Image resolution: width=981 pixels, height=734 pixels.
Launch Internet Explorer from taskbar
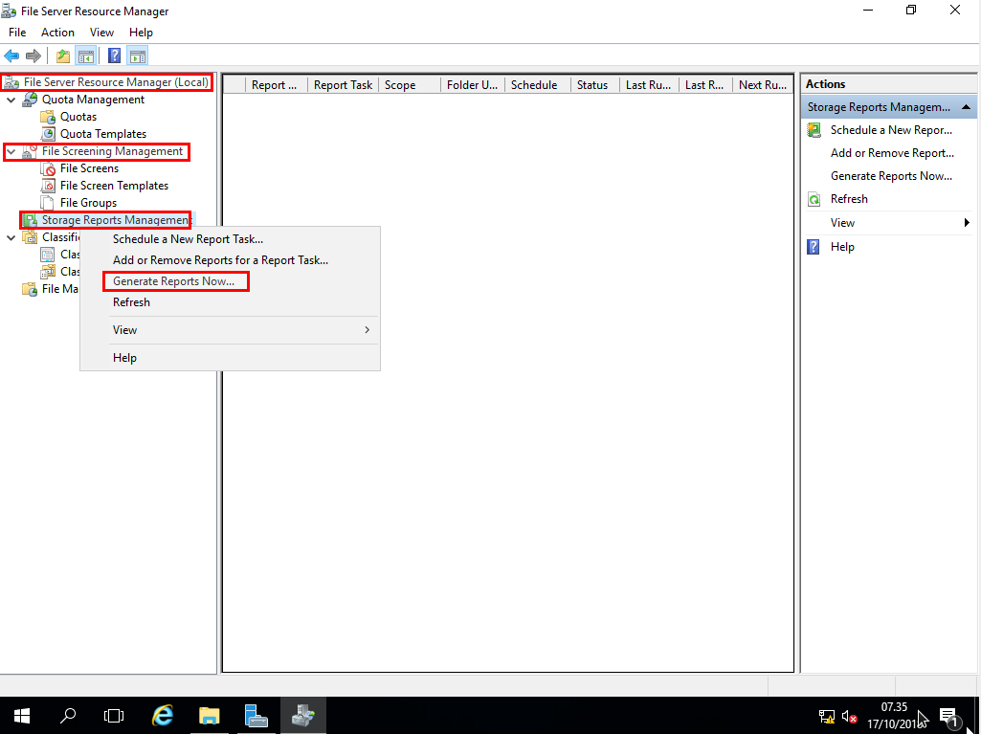tap(163, 715)
